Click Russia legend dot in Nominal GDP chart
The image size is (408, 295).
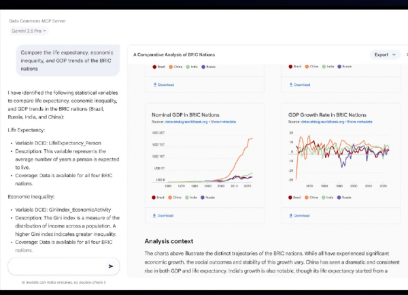tap(203, 198)
